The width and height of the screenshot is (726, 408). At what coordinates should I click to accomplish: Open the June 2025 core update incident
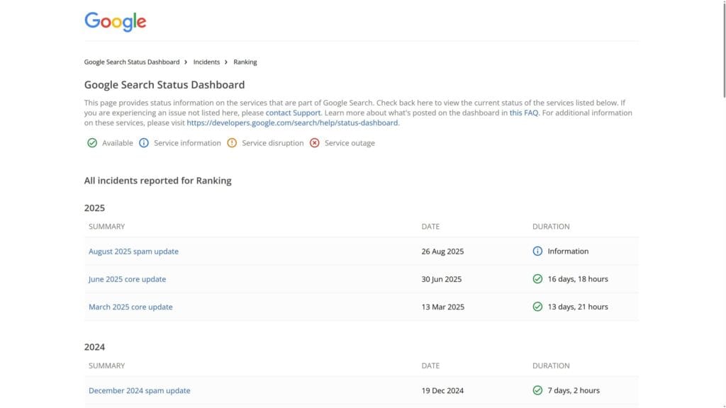[x=127, y=279]
